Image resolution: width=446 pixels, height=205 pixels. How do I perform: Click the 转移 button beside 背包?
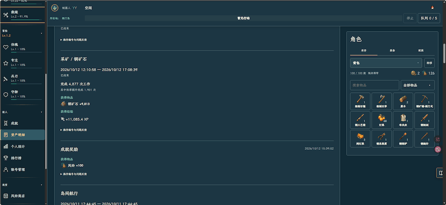pyautogui.click(x=429, y=63)
